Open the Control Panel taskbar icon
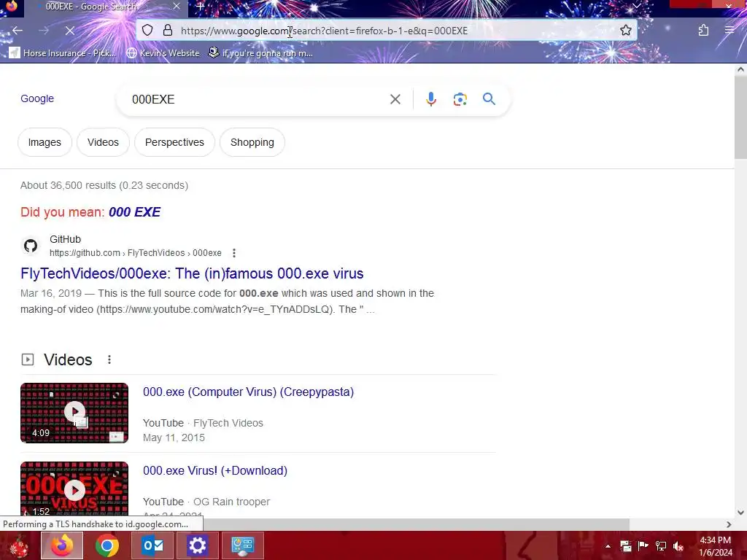 242,545
